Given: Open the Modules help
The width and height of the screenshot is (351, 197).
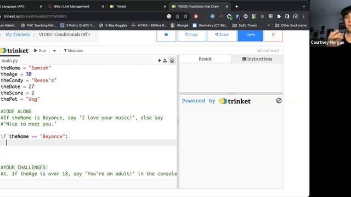Looking at the screenshot, I should pos(73,51).
